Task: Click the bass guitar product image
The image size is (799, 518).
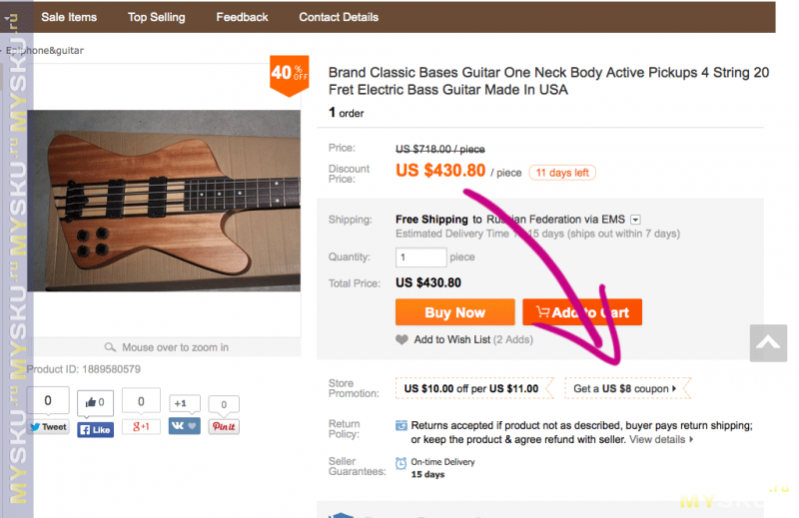Action: (165, 200)
